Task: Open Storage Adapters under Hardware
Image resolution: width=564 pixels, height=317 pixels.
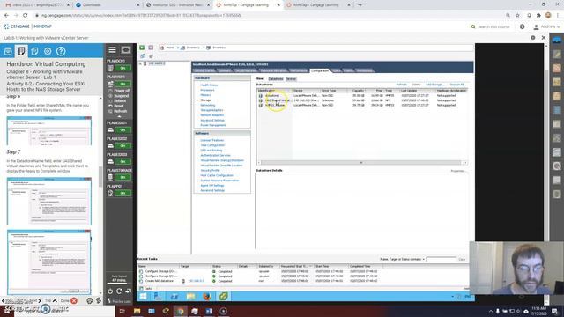Action: [211, 110]
